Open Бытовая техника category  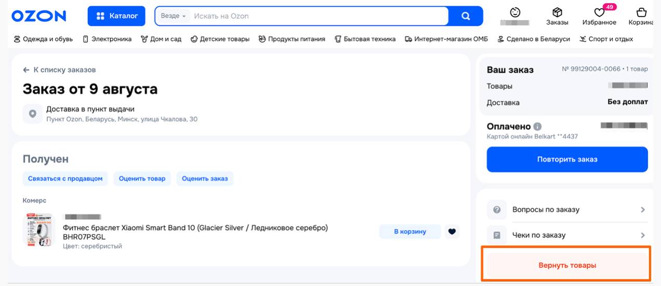point(365,39)
